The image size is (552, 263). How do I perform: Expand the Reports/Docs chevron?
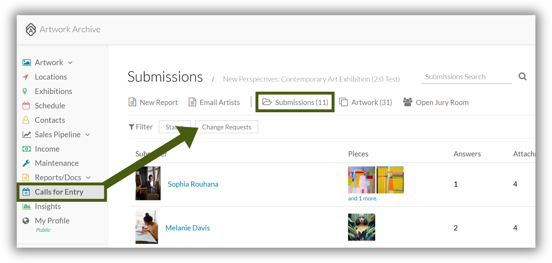tap(88, 178)
